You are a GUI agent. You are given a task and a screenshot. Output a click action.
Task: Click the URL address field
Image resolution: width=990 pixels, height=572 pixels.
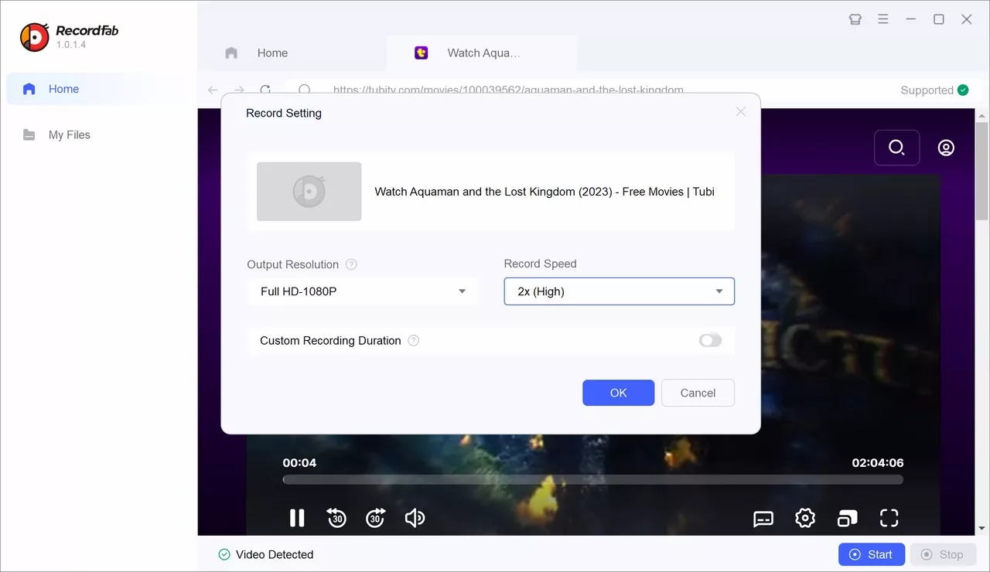508,90
